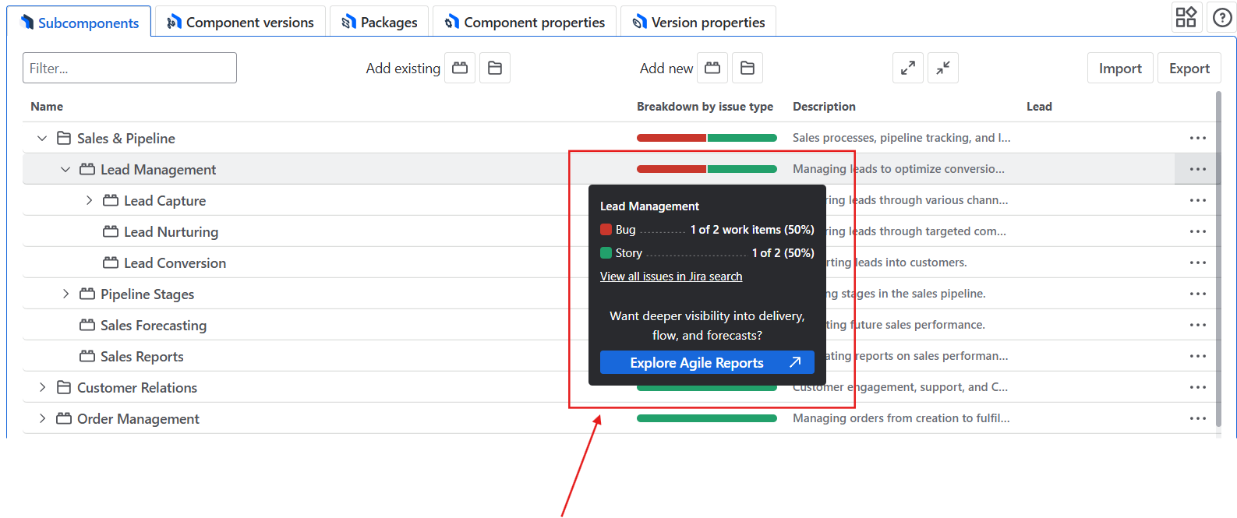
Task: Select the Sales & Pipeline row name
Action: [x=126, y=138]
